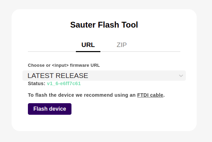Click the black underline beneath URL tab
This screenshot has height=142, width=212.
[x=88, y=51]
